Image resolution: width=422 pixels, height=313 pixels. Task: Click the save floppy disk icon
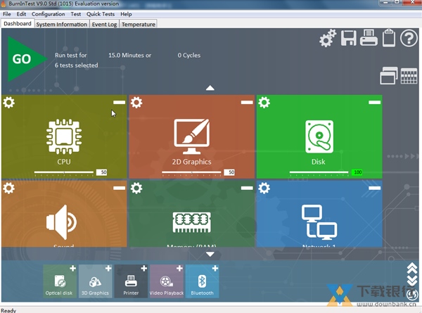(349, 39)
